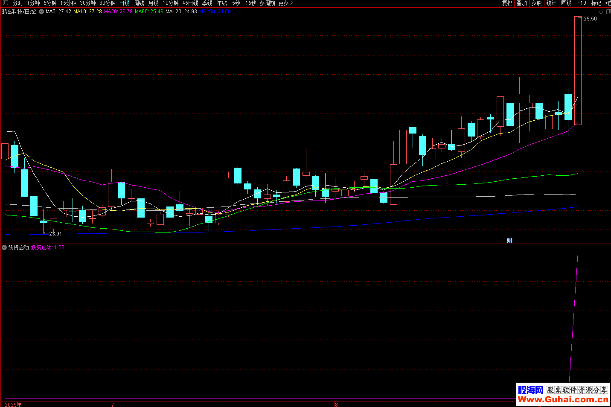611x407 pixels.
Task: Select the 5分钟 period
Action: [x=50, y=3]
